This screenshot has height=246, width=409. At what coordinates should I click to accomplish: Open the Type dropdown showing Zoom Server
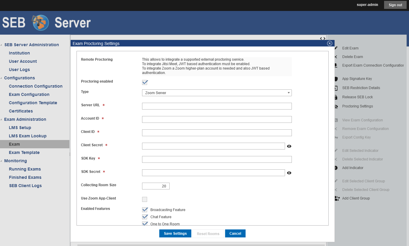pyautogui.click(x=217, y=93)
